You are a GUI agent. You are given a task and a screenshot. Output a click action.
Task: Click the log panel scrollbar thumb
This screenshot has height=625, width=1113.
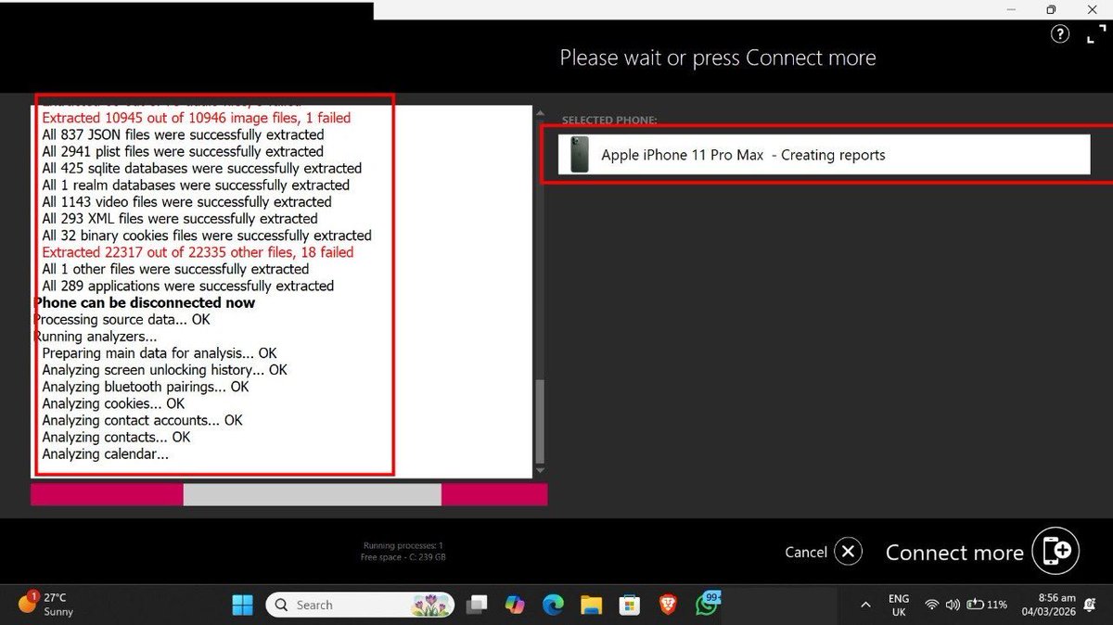pyautogui.click(x=539, y=422)
